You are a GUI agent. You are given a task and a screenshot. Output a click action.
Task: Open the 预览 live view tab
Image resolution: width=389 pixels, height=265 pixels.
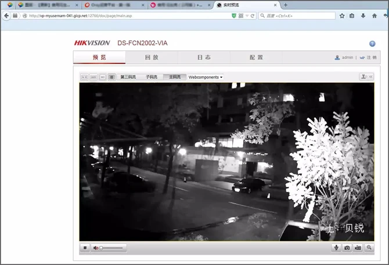[x=99, y=57]
